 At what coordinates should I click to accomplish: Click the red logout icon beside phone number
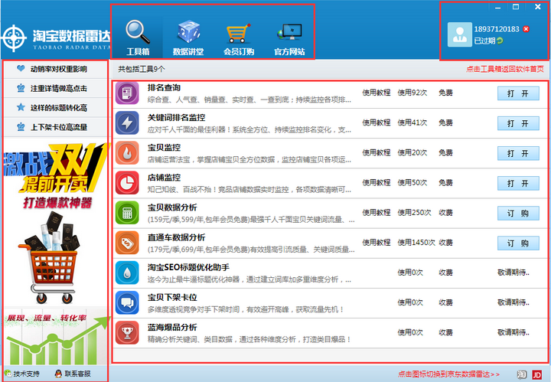click(x=526, y=29)
